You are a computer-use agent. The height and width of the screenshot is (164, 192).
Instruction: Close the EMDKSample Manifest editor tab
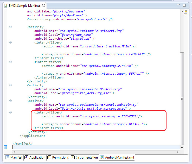click(x=43, y=5)
